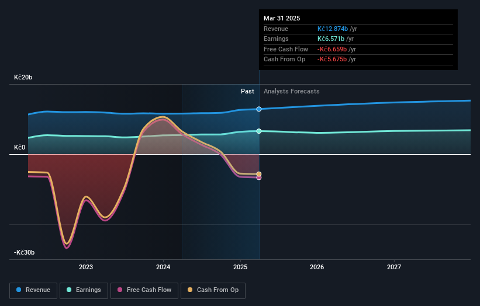This screenshot has height=306, width=480.
Task: Toggle the Earnings legend button
Action: 84,290
